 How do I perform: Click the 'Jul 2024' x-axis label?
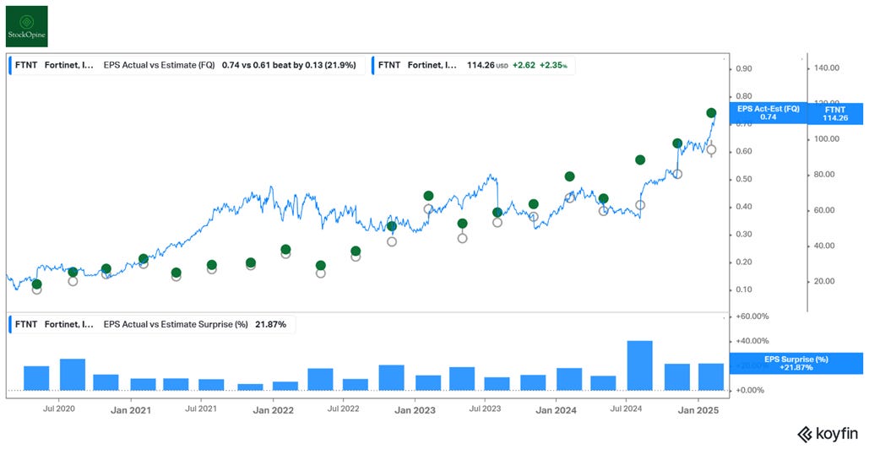627,410
